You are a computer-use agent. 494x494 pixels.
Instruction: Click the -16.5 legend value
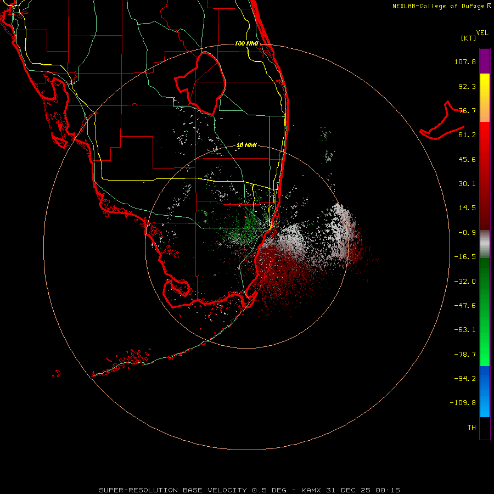[x=465, y=257]
